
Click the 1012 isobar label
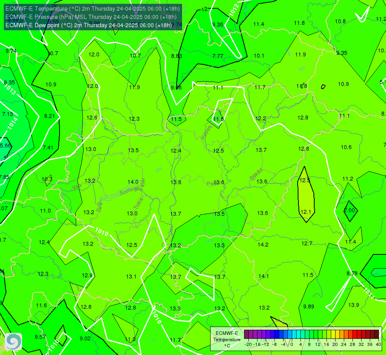[x=234, y=10]
